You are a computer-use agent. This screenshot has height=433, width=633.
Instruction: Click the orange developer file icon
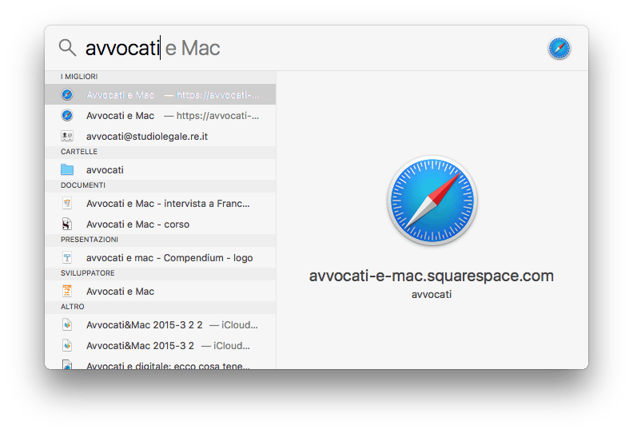click(x=67, y=291)
